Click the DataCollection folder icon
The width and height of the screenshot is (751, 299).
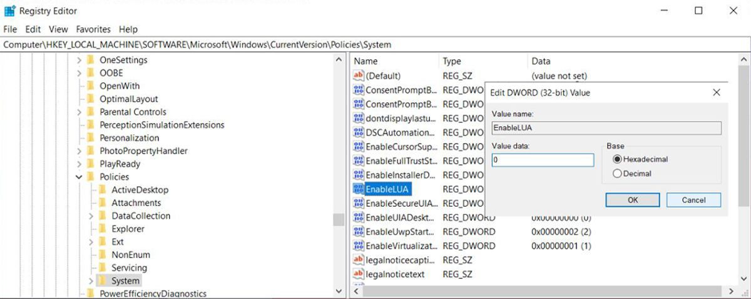click(102, 216)
